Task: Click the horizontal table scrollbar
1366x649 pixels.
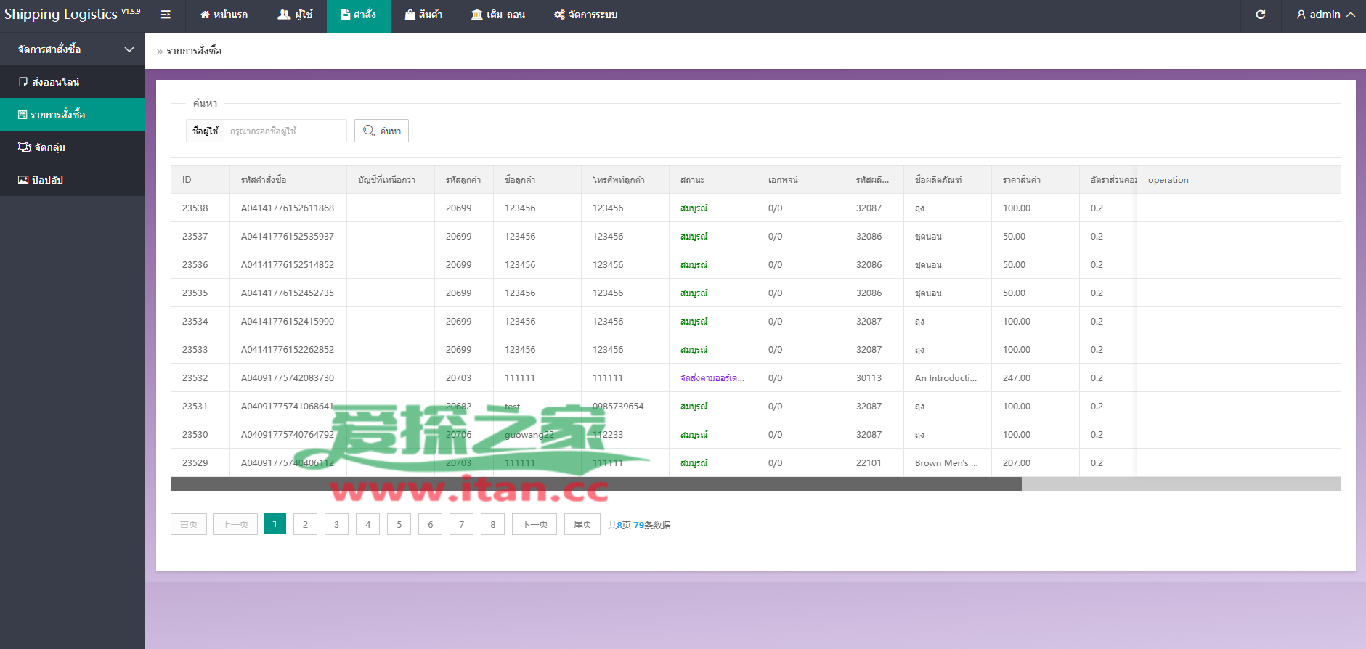Action: coord(595,484)
